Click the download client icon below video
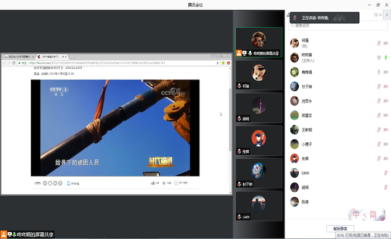 click(177, 183)
